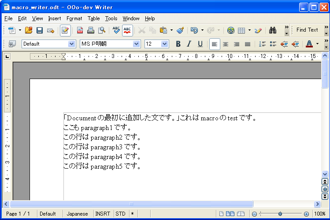Open the font name MS P明朝 dropdown
The width and height of the screenshot is (330, 220).
pyautogui.click(x=137, y=44)
